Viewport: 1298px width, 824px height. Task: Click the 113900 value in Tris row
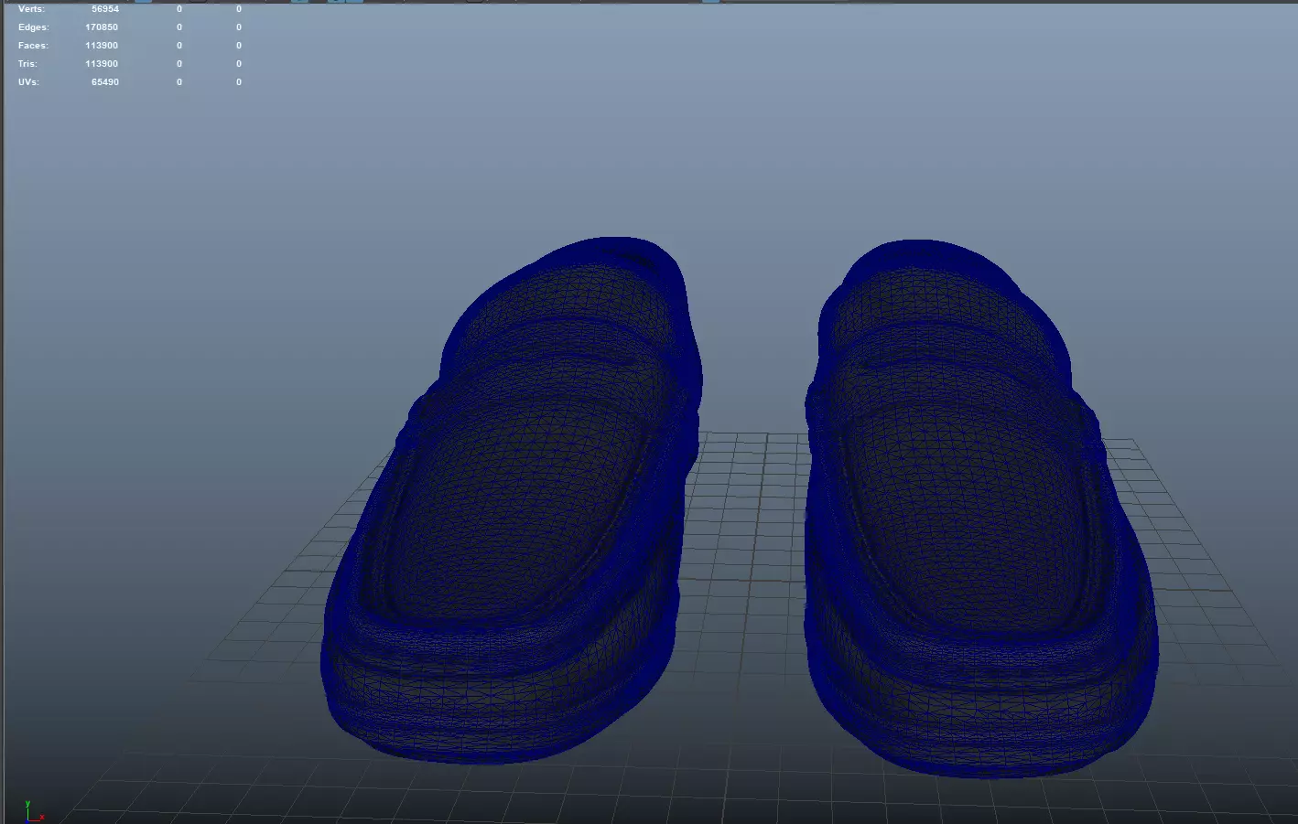[102, 64]
